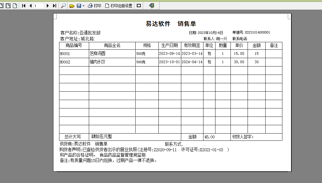Click the 数量 column header

point(223,46)
